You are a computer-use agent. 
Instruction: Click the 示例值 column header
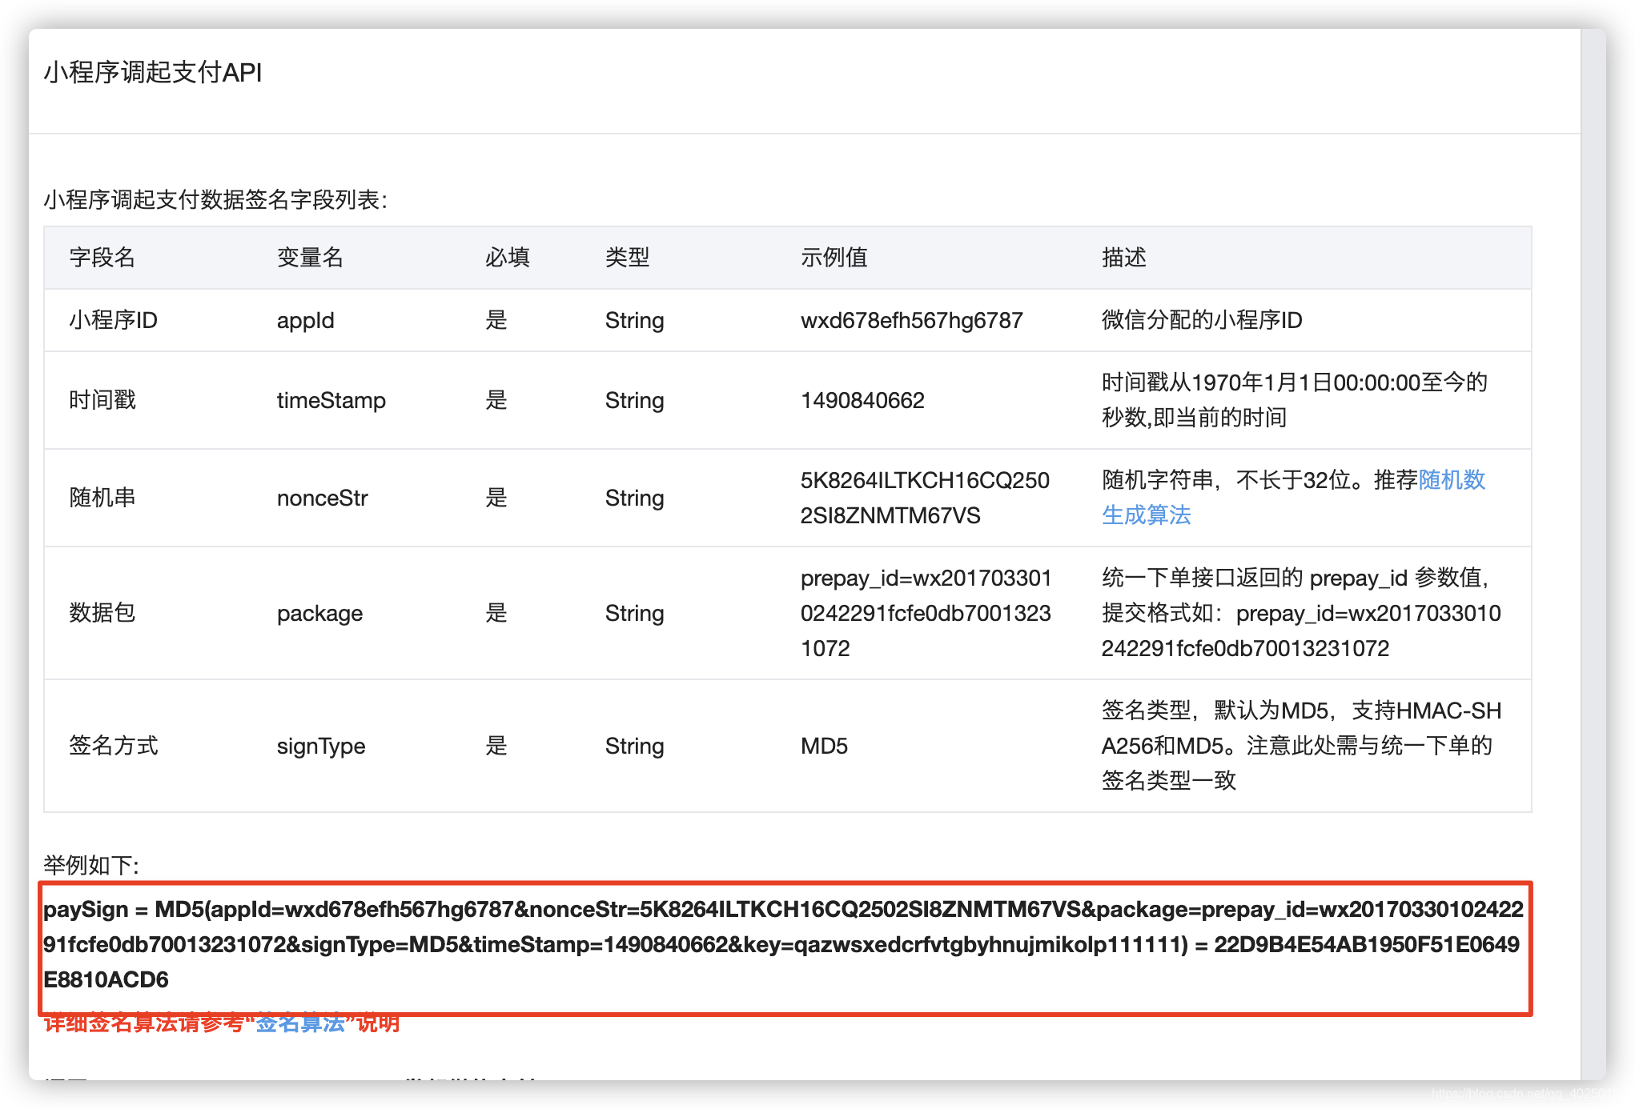(x=834, y=258)
